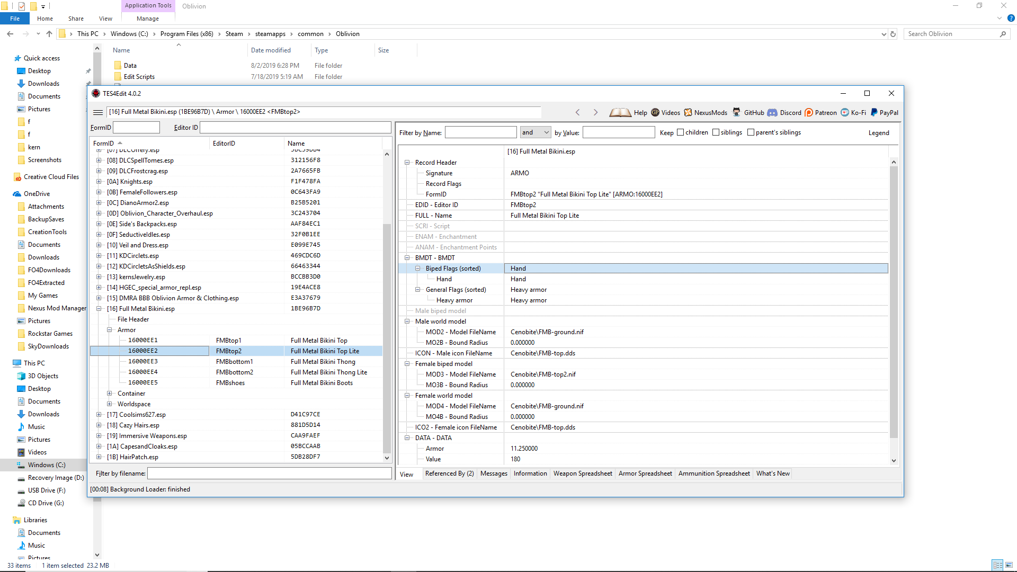
Task: Open Quick access star icon in sidebar
Action: [x=17, y=58]
